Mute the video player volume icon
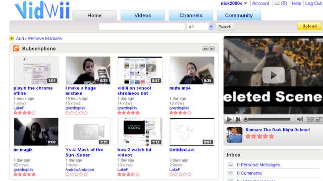This screenshot has width=323, height=181. (x=300, y=119)
